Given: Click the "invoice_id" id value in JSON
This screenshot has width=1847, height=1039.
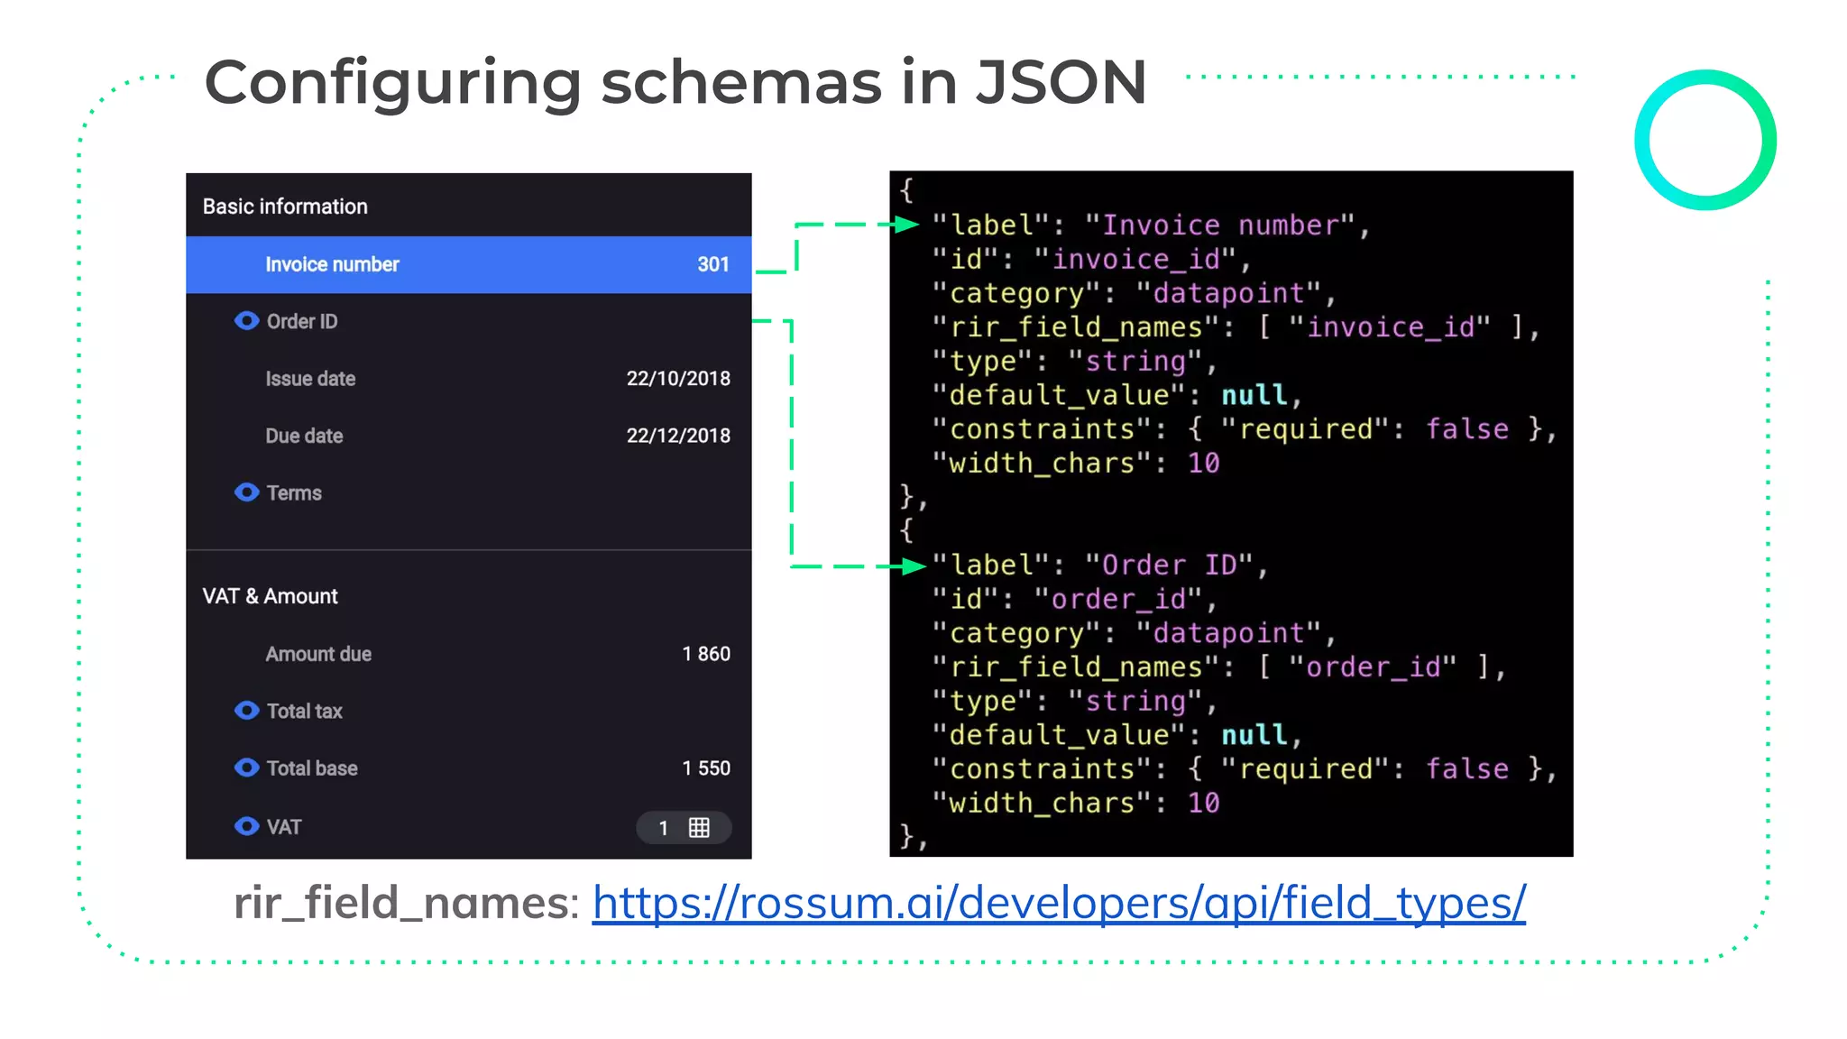Looking at the screenshot, I should (x=1135, y=259).
